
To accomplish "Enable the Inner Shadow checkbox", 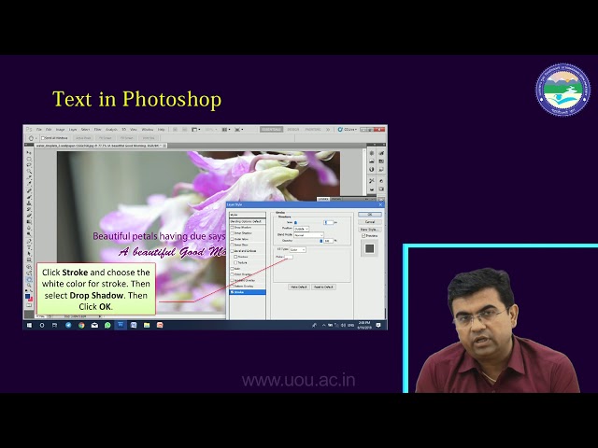I will (232, 233).
